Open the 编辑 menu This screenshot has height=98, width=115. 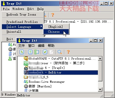41,45
